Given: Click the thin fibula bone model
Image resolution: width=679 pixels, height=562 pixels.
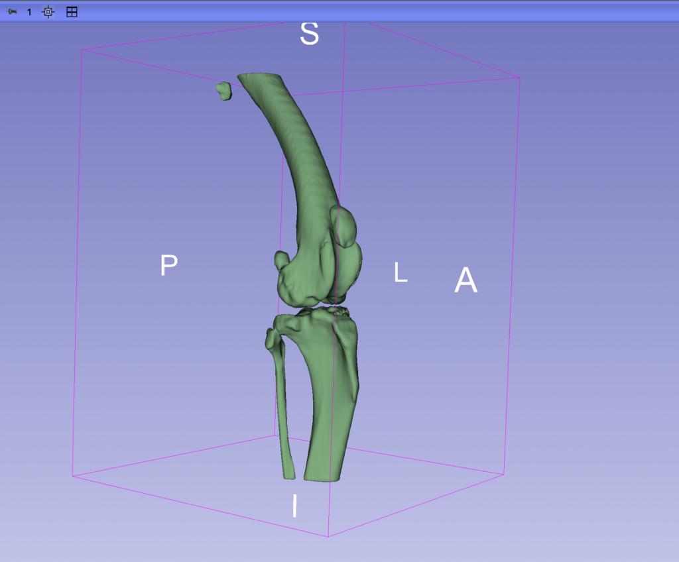Looking at the screenshot, I should pos(282,398).
